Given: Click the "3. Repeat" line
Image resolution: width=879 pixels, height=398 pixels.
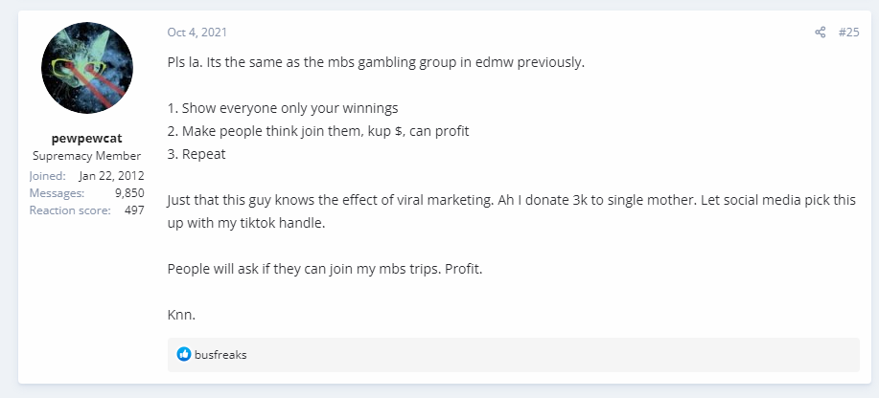Looking at the screenshot, I should (197, 154).
